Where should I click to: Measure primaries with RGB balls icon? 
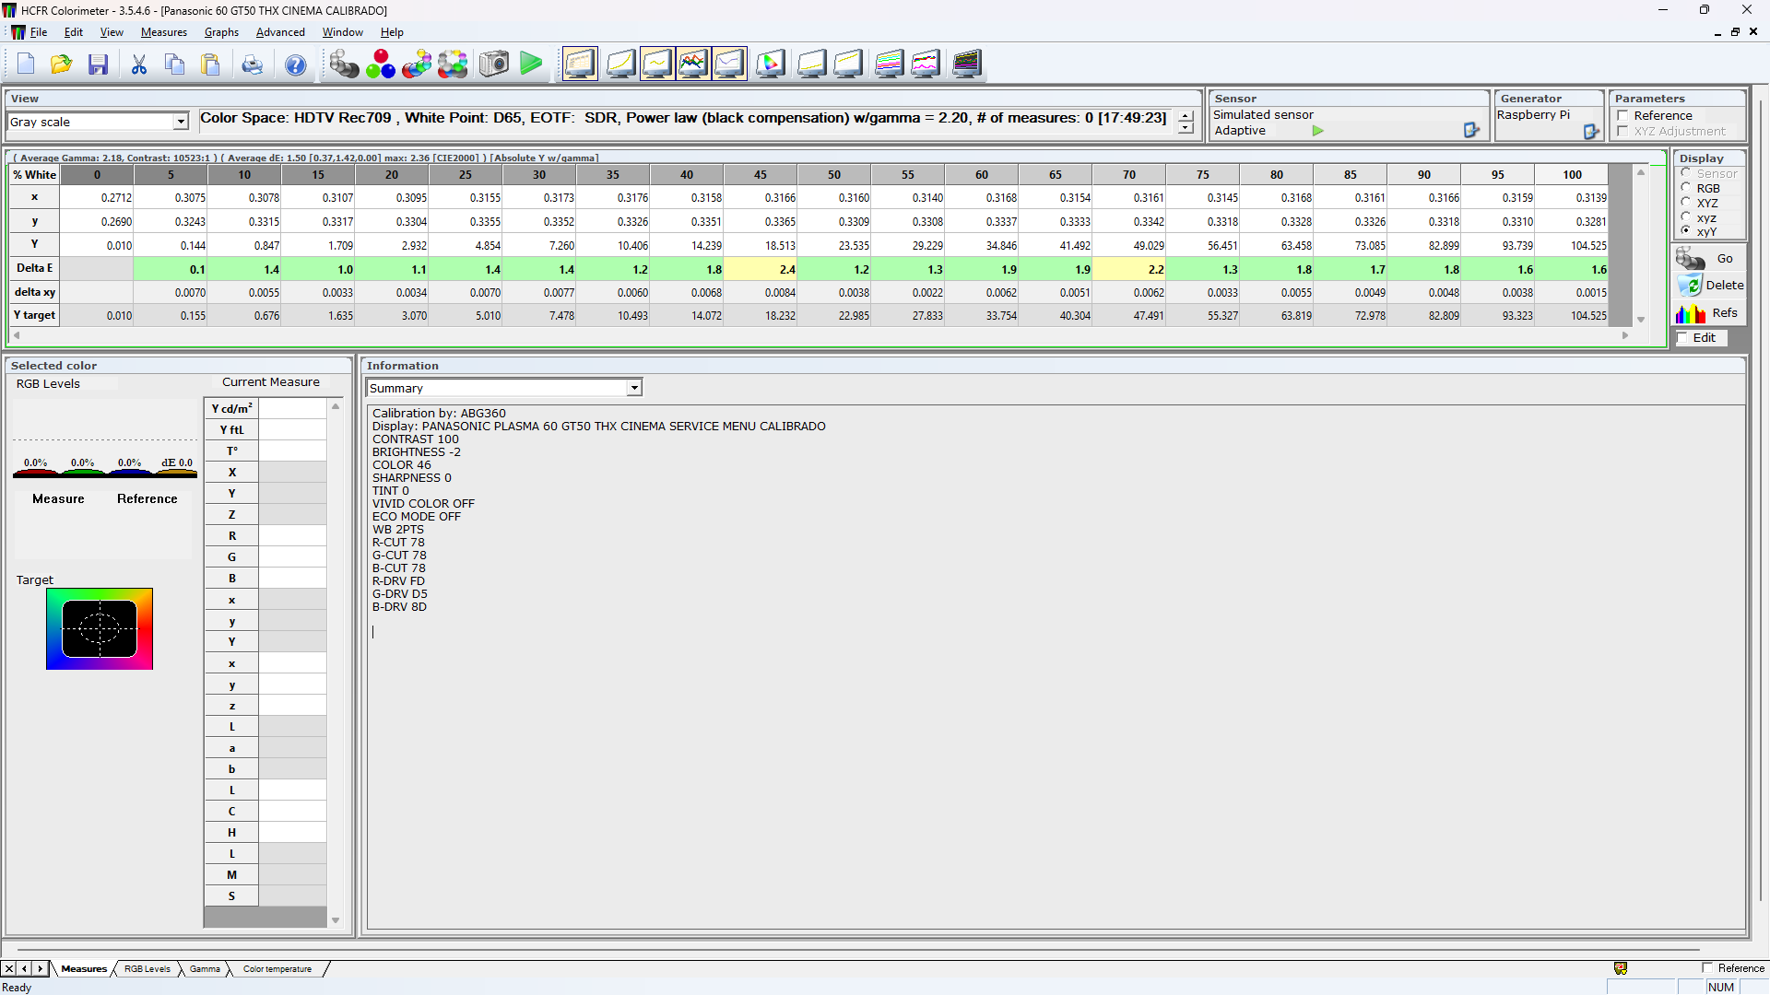coord(381,64)
